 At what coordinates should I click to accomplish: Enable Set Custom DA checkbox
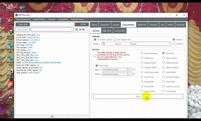(x=115, y=40)
